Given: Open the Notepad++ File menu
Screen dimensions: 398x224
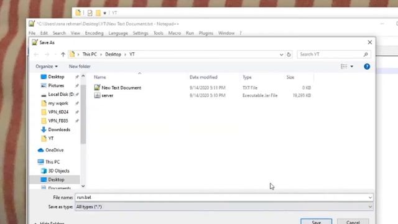Looking at the screenshot, I should point(32,33).
